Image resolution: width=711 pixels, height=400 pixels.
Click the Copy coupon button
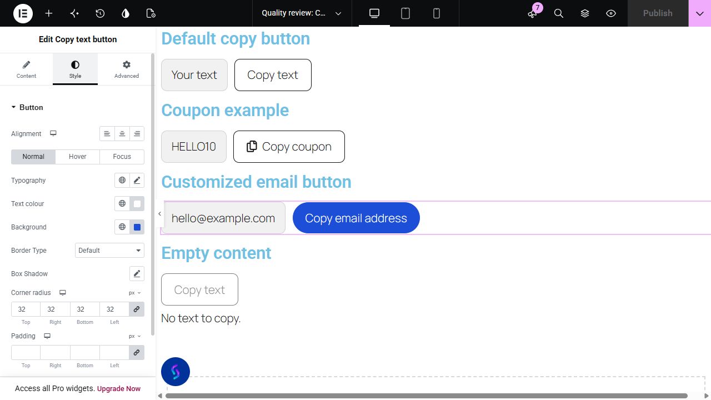[289, 147]
